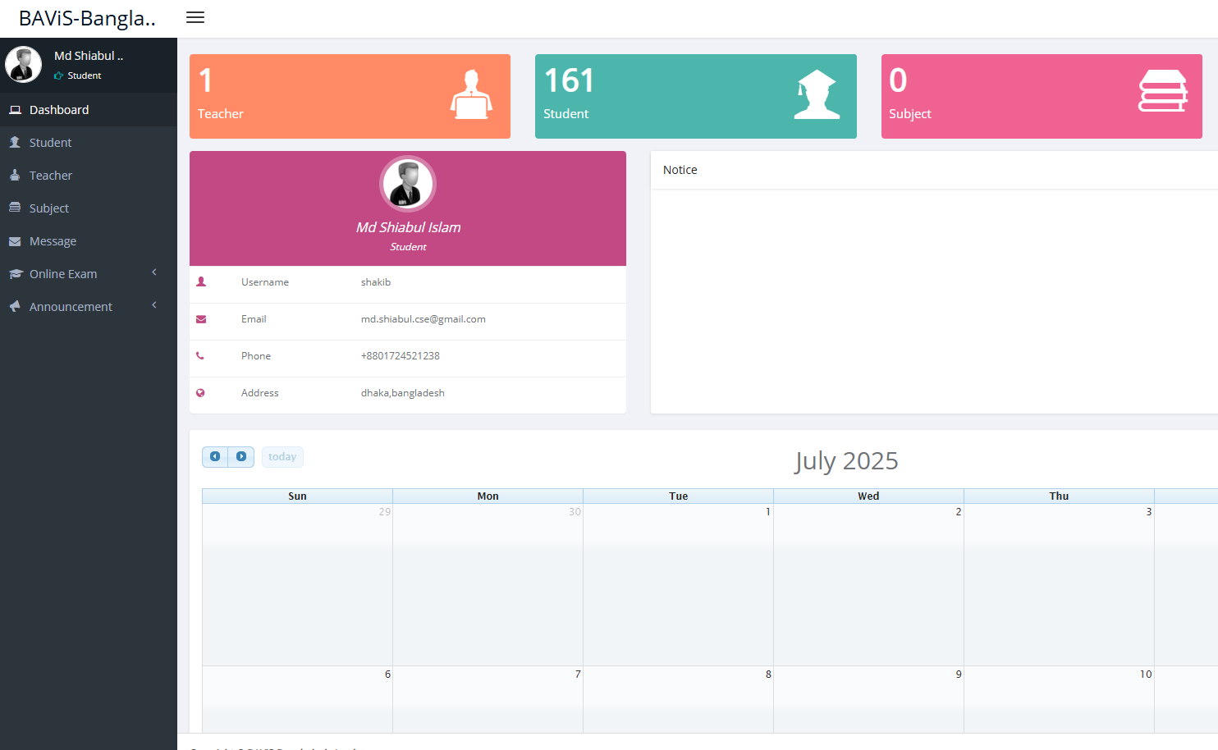This screenshot has width=1218, height=750.
Task: Click Md Shiabul Islam profile picture
Action: [x=408, y=184]
